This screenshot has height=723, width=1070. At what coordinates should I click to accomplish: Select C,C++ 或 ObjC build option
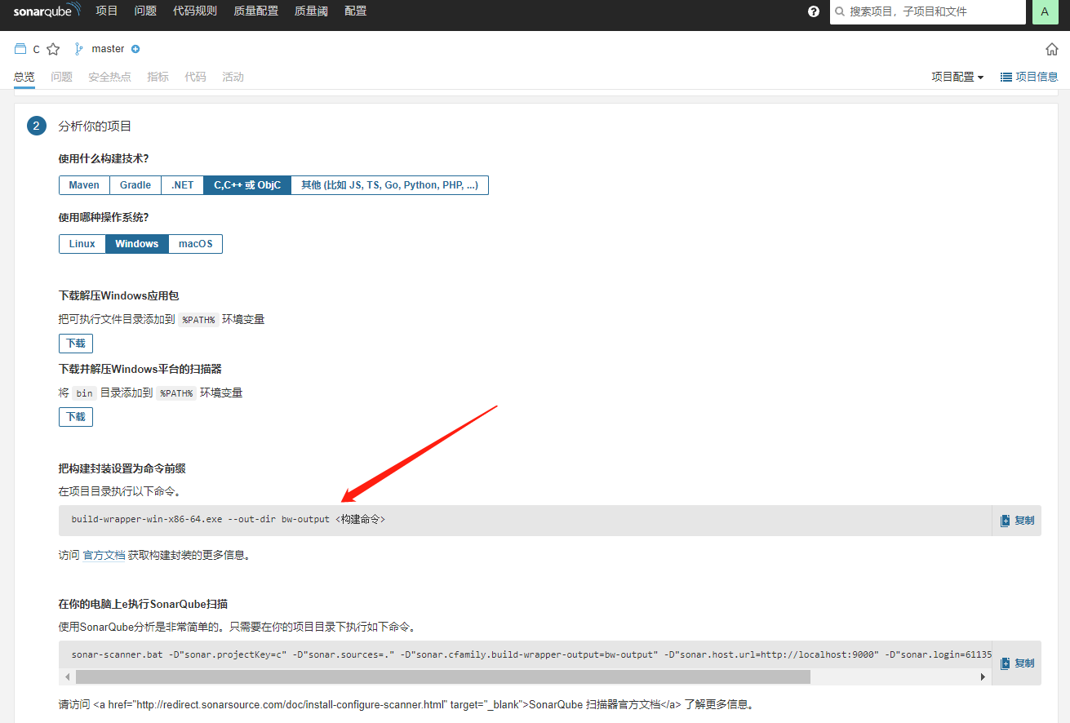tap(247, 185)
